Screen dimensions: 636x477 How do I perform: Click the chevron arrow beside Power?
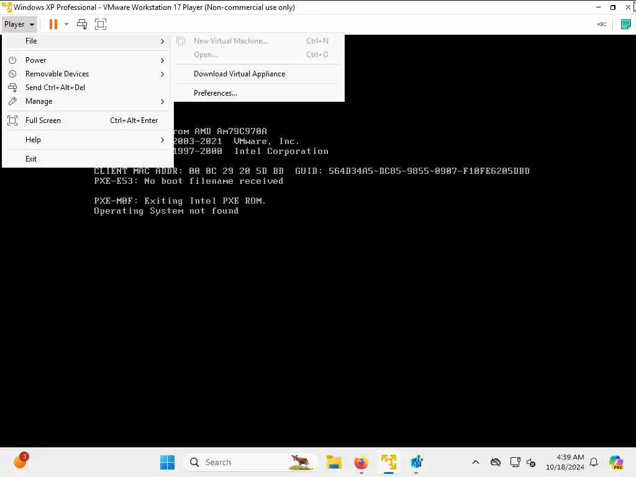162,60
